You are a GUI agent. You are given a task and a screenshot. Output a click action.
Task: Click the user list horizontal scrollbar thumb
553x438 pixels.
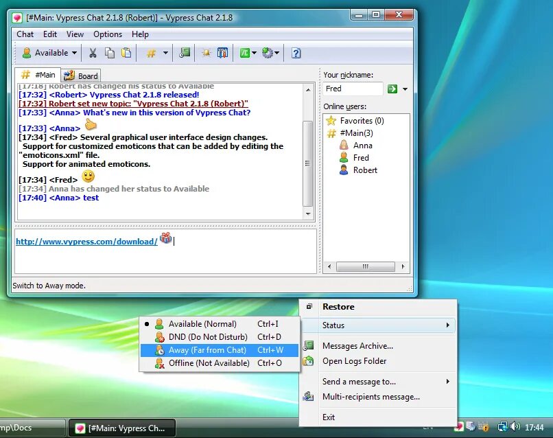[366, 266]
